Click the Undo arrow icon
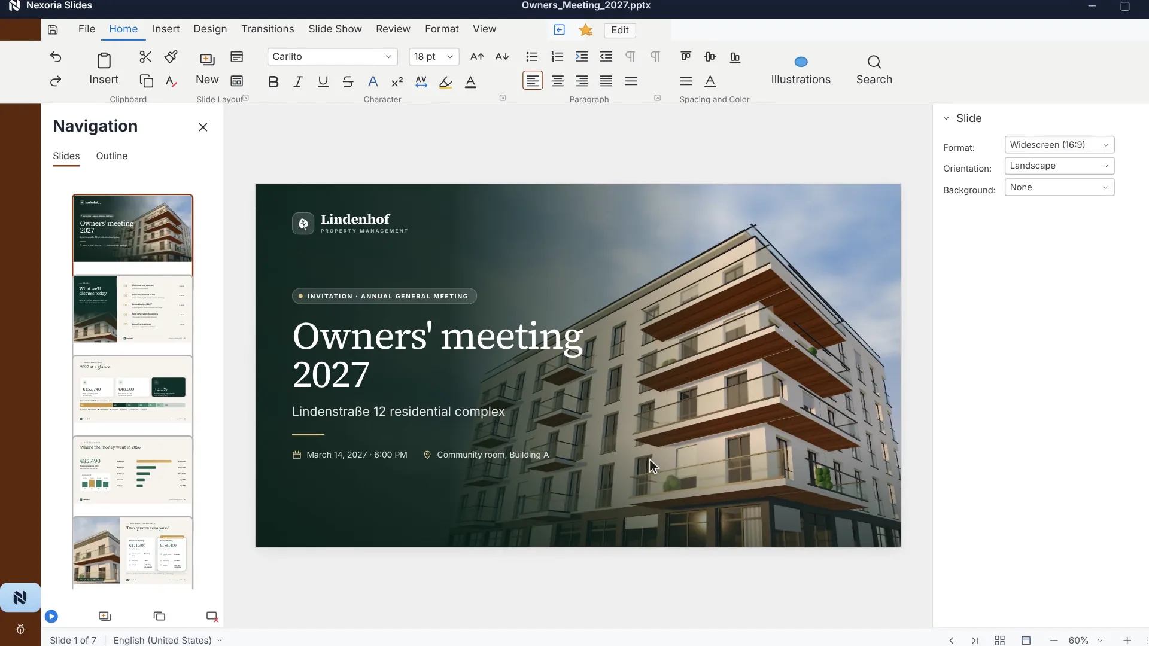 point(56,57)
